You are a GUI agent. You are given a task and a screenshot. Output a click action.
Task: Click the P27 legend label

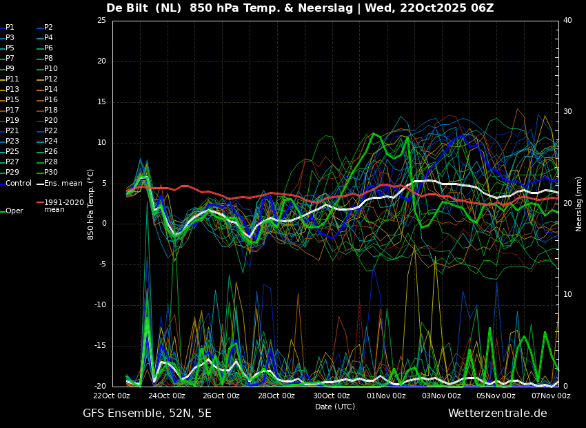click(x=12, y=162)
